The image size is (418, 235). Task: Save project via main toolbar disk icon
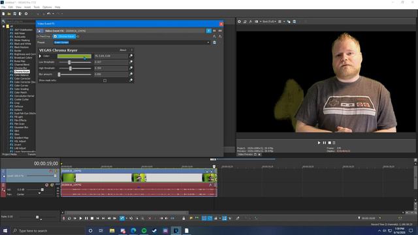pyautogui.click(x=14, y=14)
